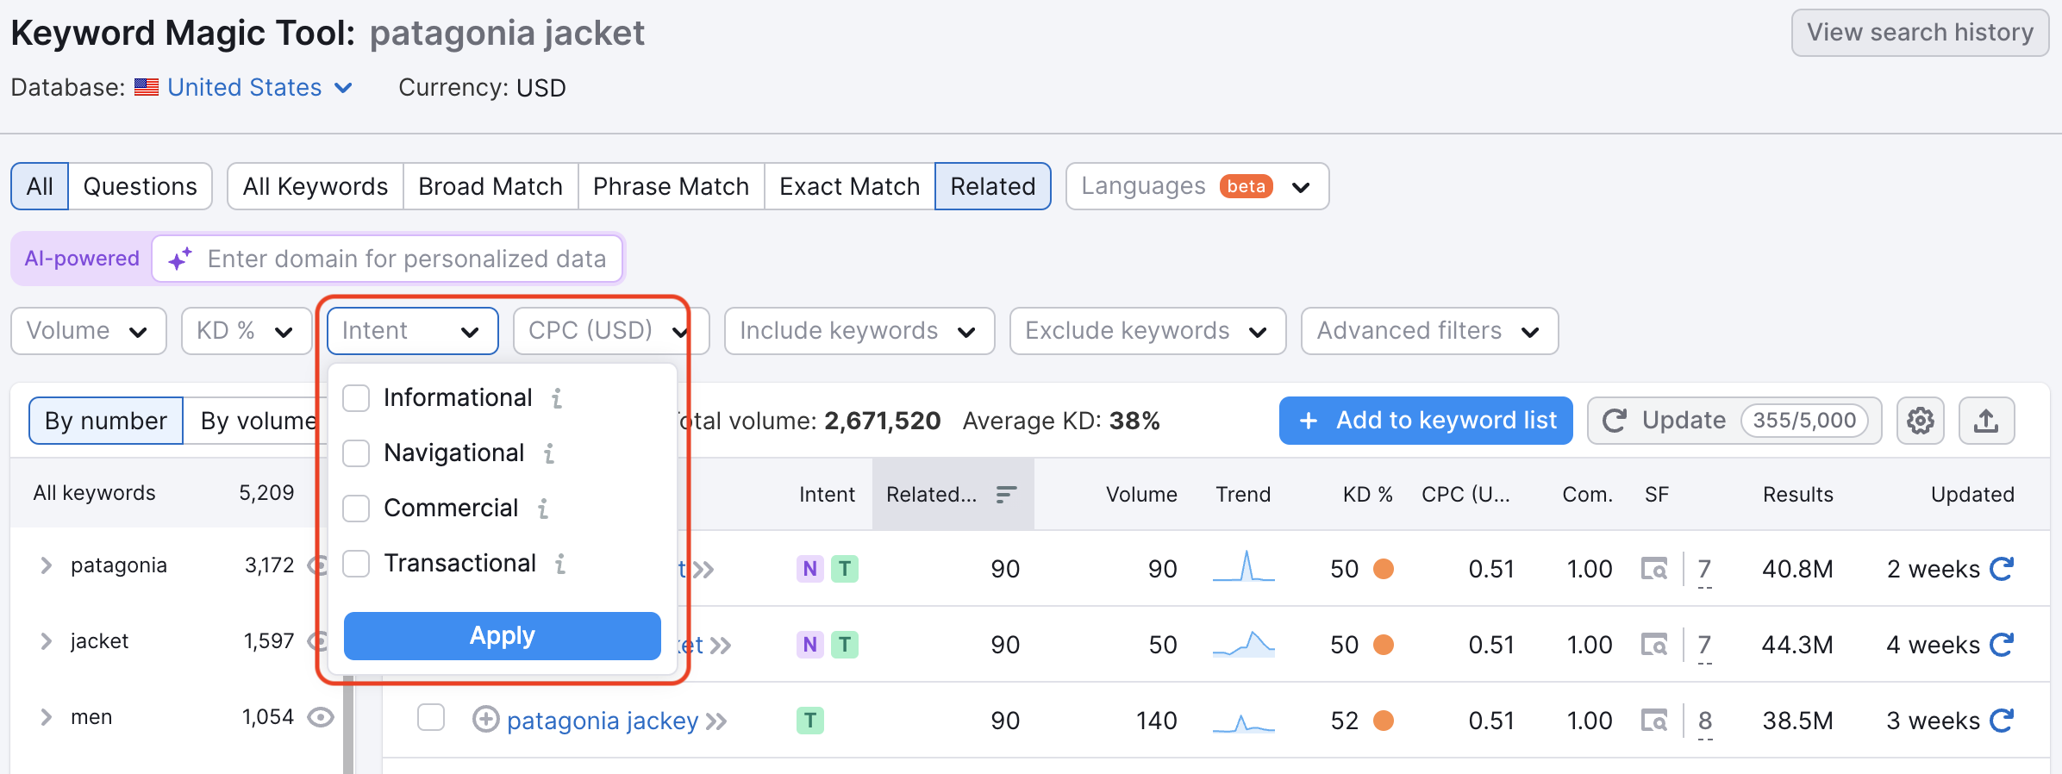The width and height of the screenshot is (2062, 774).
Task: Click the Transactional intent info icon
Action: tap(560, 564)
